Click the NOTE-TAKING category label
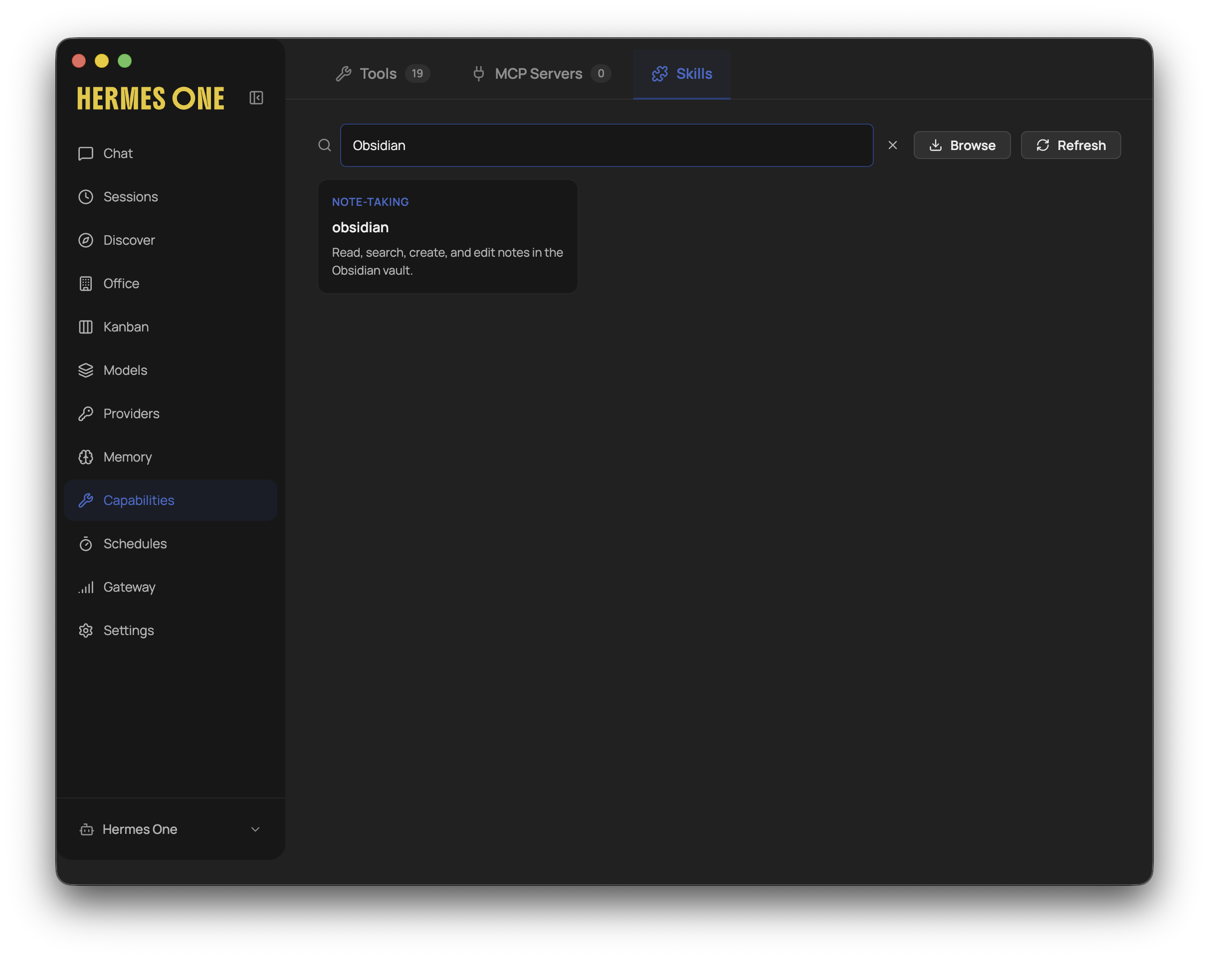Viewport: 1209px width, 959px height. [370, 202]
